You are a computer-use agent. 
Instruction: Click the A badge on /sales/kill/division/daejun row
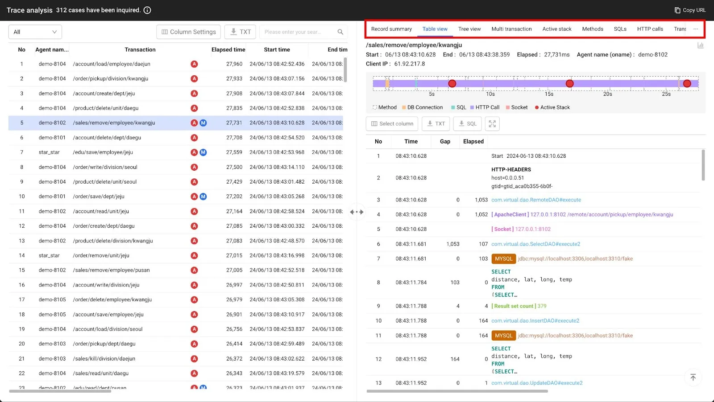194,359
